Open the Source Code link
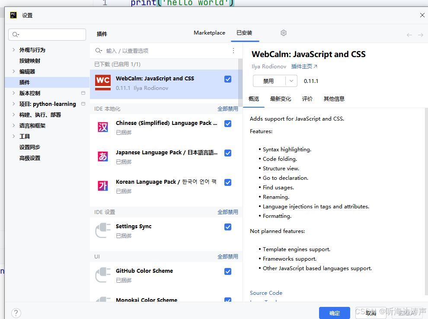The width and height of the screenshot is (428, 319). pos(266,293)
